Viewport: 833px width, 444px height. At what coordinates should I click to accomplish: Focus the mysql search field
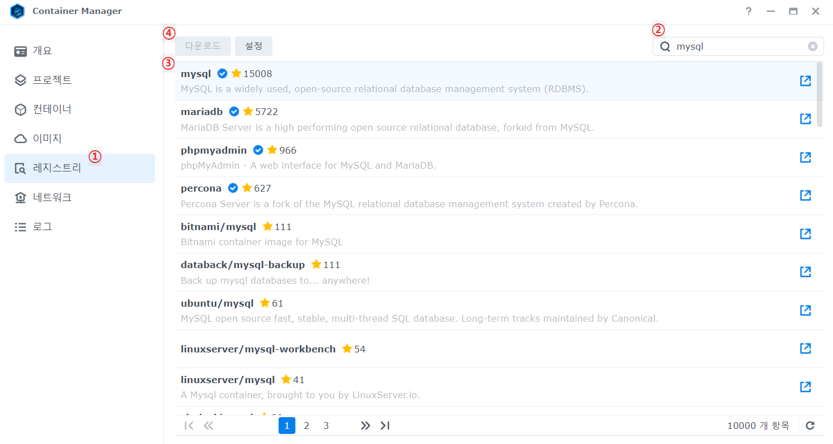738,47
